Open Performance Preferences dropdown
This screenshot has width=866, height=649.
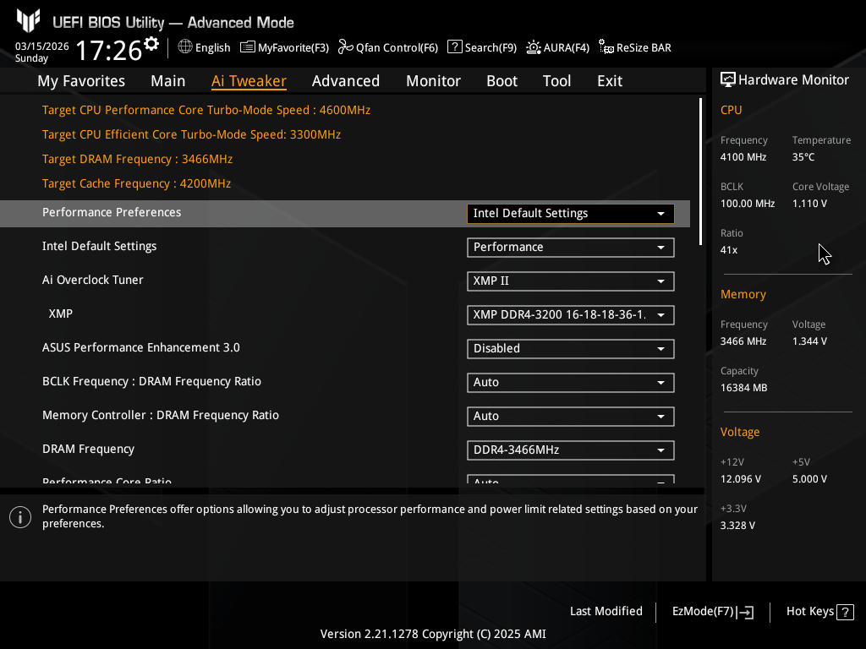click(571, 214)
